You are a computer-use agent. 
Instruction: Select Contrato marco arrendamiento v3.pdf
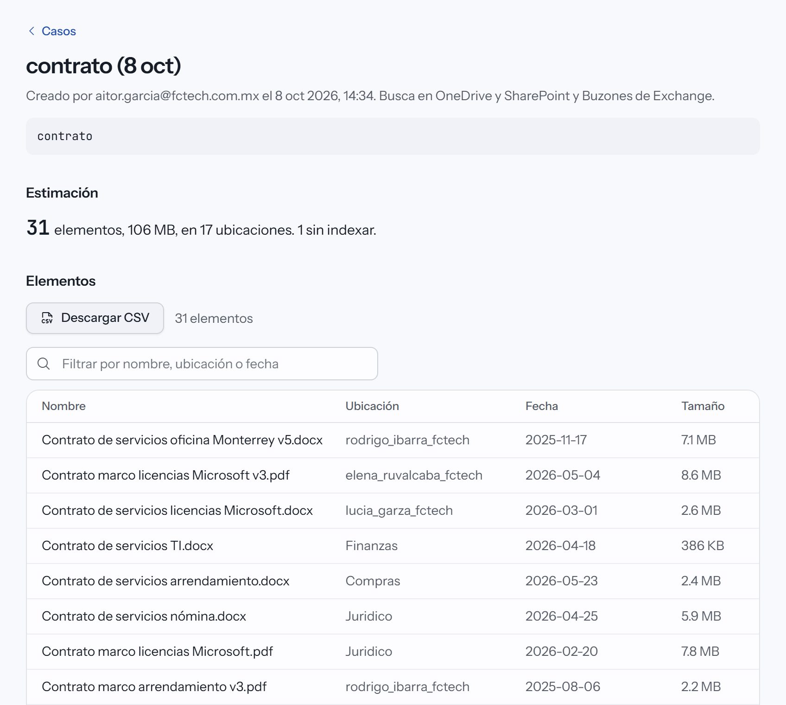coord(154,686)
